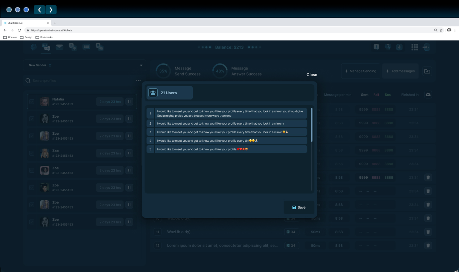Open the three-dots options next to Search profiles
The height and width of the screenshot is (272, 459).
[x=139, y=81]
